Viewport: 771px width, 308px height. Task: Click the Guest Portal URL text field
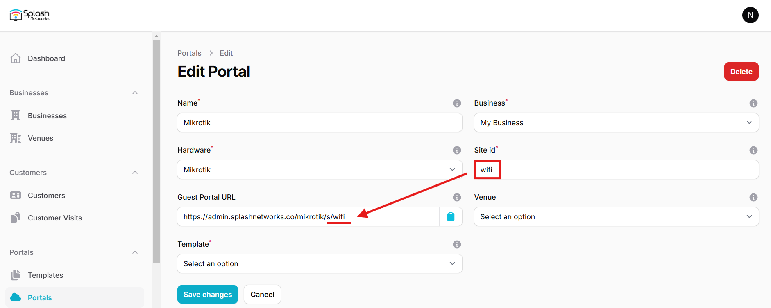coord(308,216)
